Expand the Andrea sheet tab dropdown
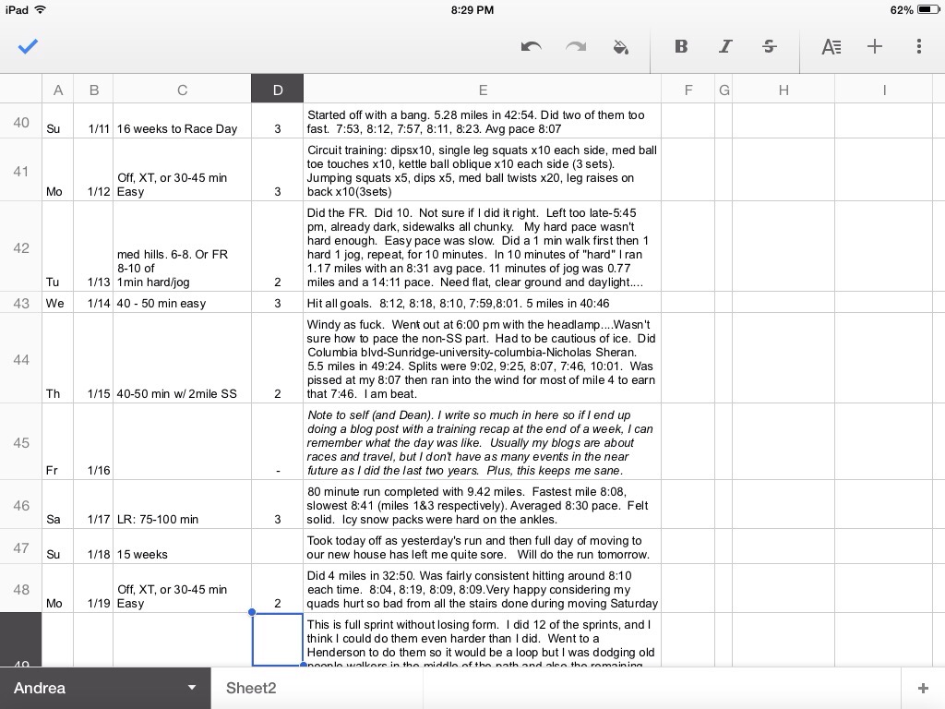Viewport: 945px width, 709px height. tap(192, 688)
